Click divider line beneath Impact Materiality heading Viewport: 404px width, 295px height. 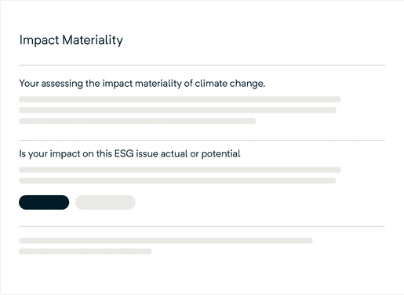point(202,65)
